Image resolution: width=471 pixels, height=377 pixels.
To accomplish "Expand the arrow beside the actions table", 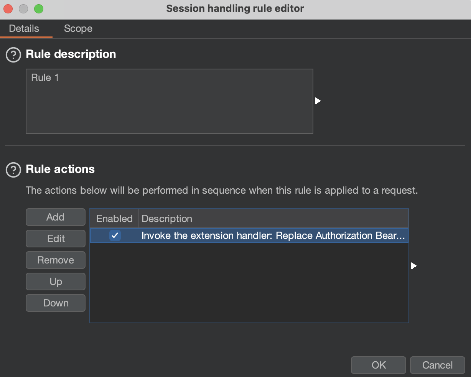I will [x=413, y=265].
